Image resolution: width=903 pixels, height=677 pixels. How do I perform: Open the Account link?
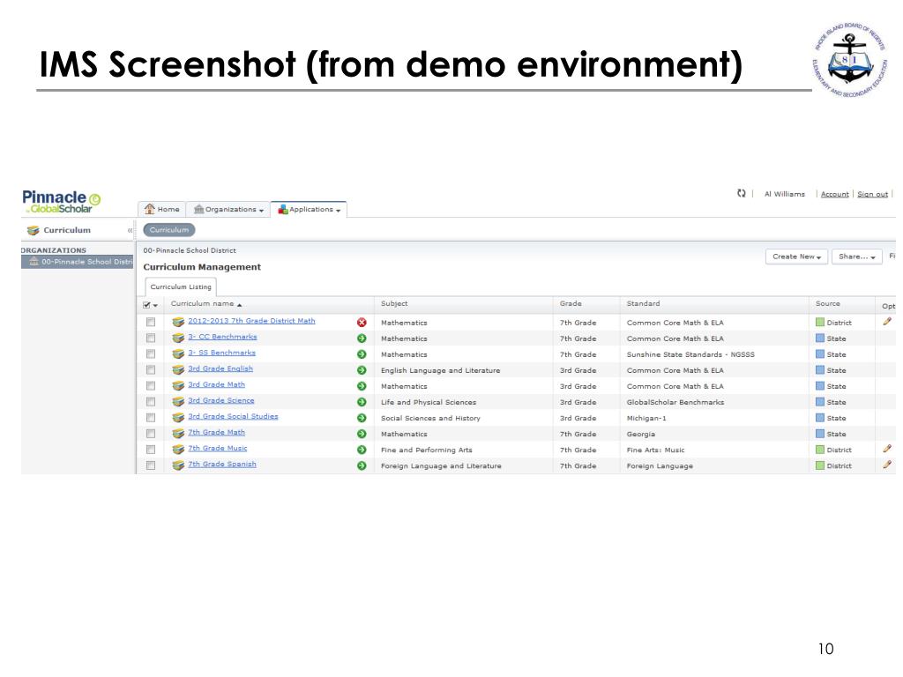click(834, 194)
